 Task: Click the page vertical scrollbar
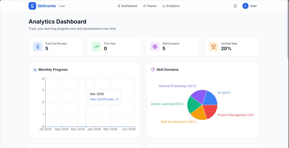(x=288, y=29)
